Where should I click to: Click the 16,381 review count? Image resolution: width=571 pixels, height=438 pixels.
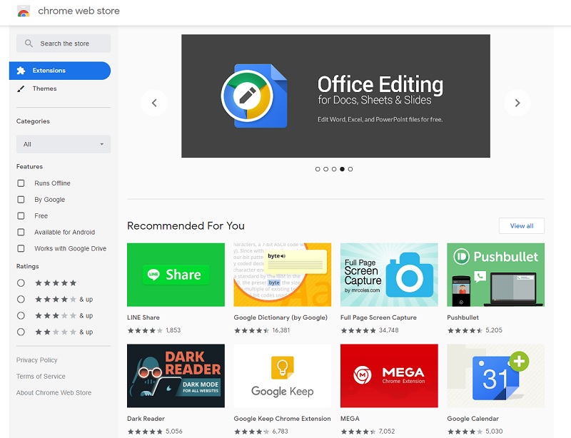(x=281, y=330)
